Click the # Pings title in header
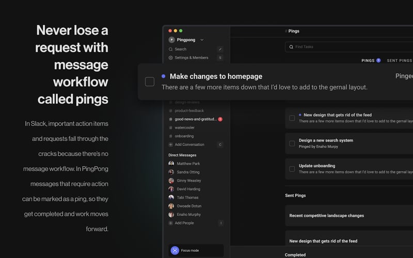The height and width of the screenshot is (258, 413). click(292, 31)
